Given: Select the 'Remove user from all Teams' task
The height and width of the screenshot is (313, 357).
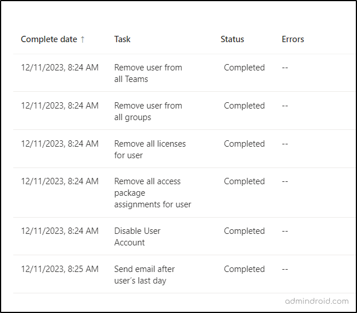Looking at the screenshot, I should [x=148, y=73].
